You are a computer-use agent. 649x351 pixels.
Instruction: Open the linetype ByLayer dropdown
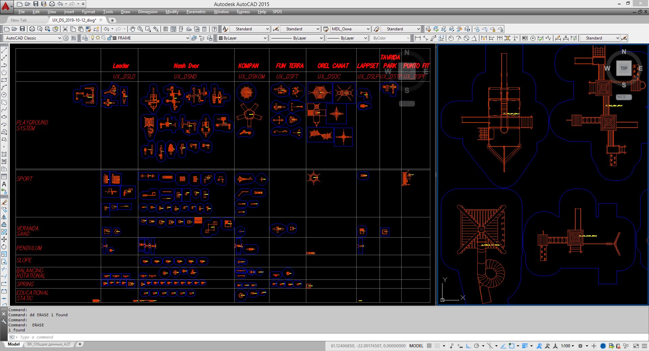tap(321, 38)
